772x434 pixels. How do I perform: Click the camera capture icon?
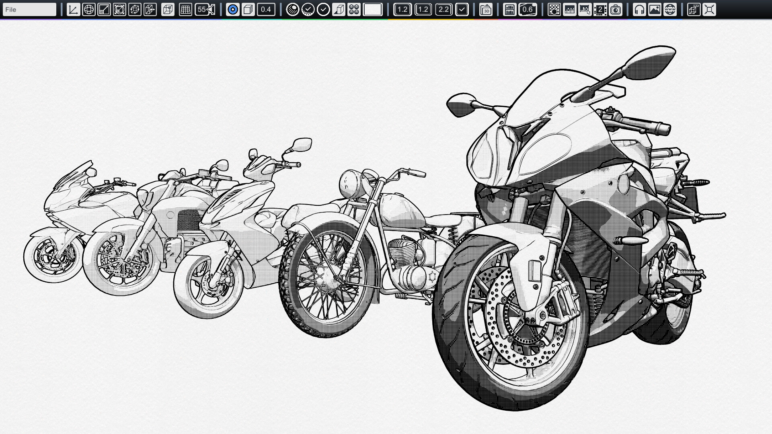[616, 10]
